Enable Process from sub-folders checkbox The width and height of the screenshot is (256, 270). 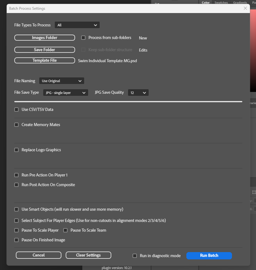coord(83,38)
